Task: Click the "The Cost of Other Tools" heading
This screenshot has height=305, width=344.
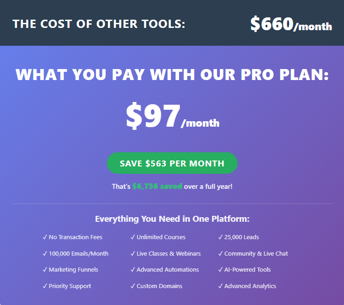Action: click(99, 24)
